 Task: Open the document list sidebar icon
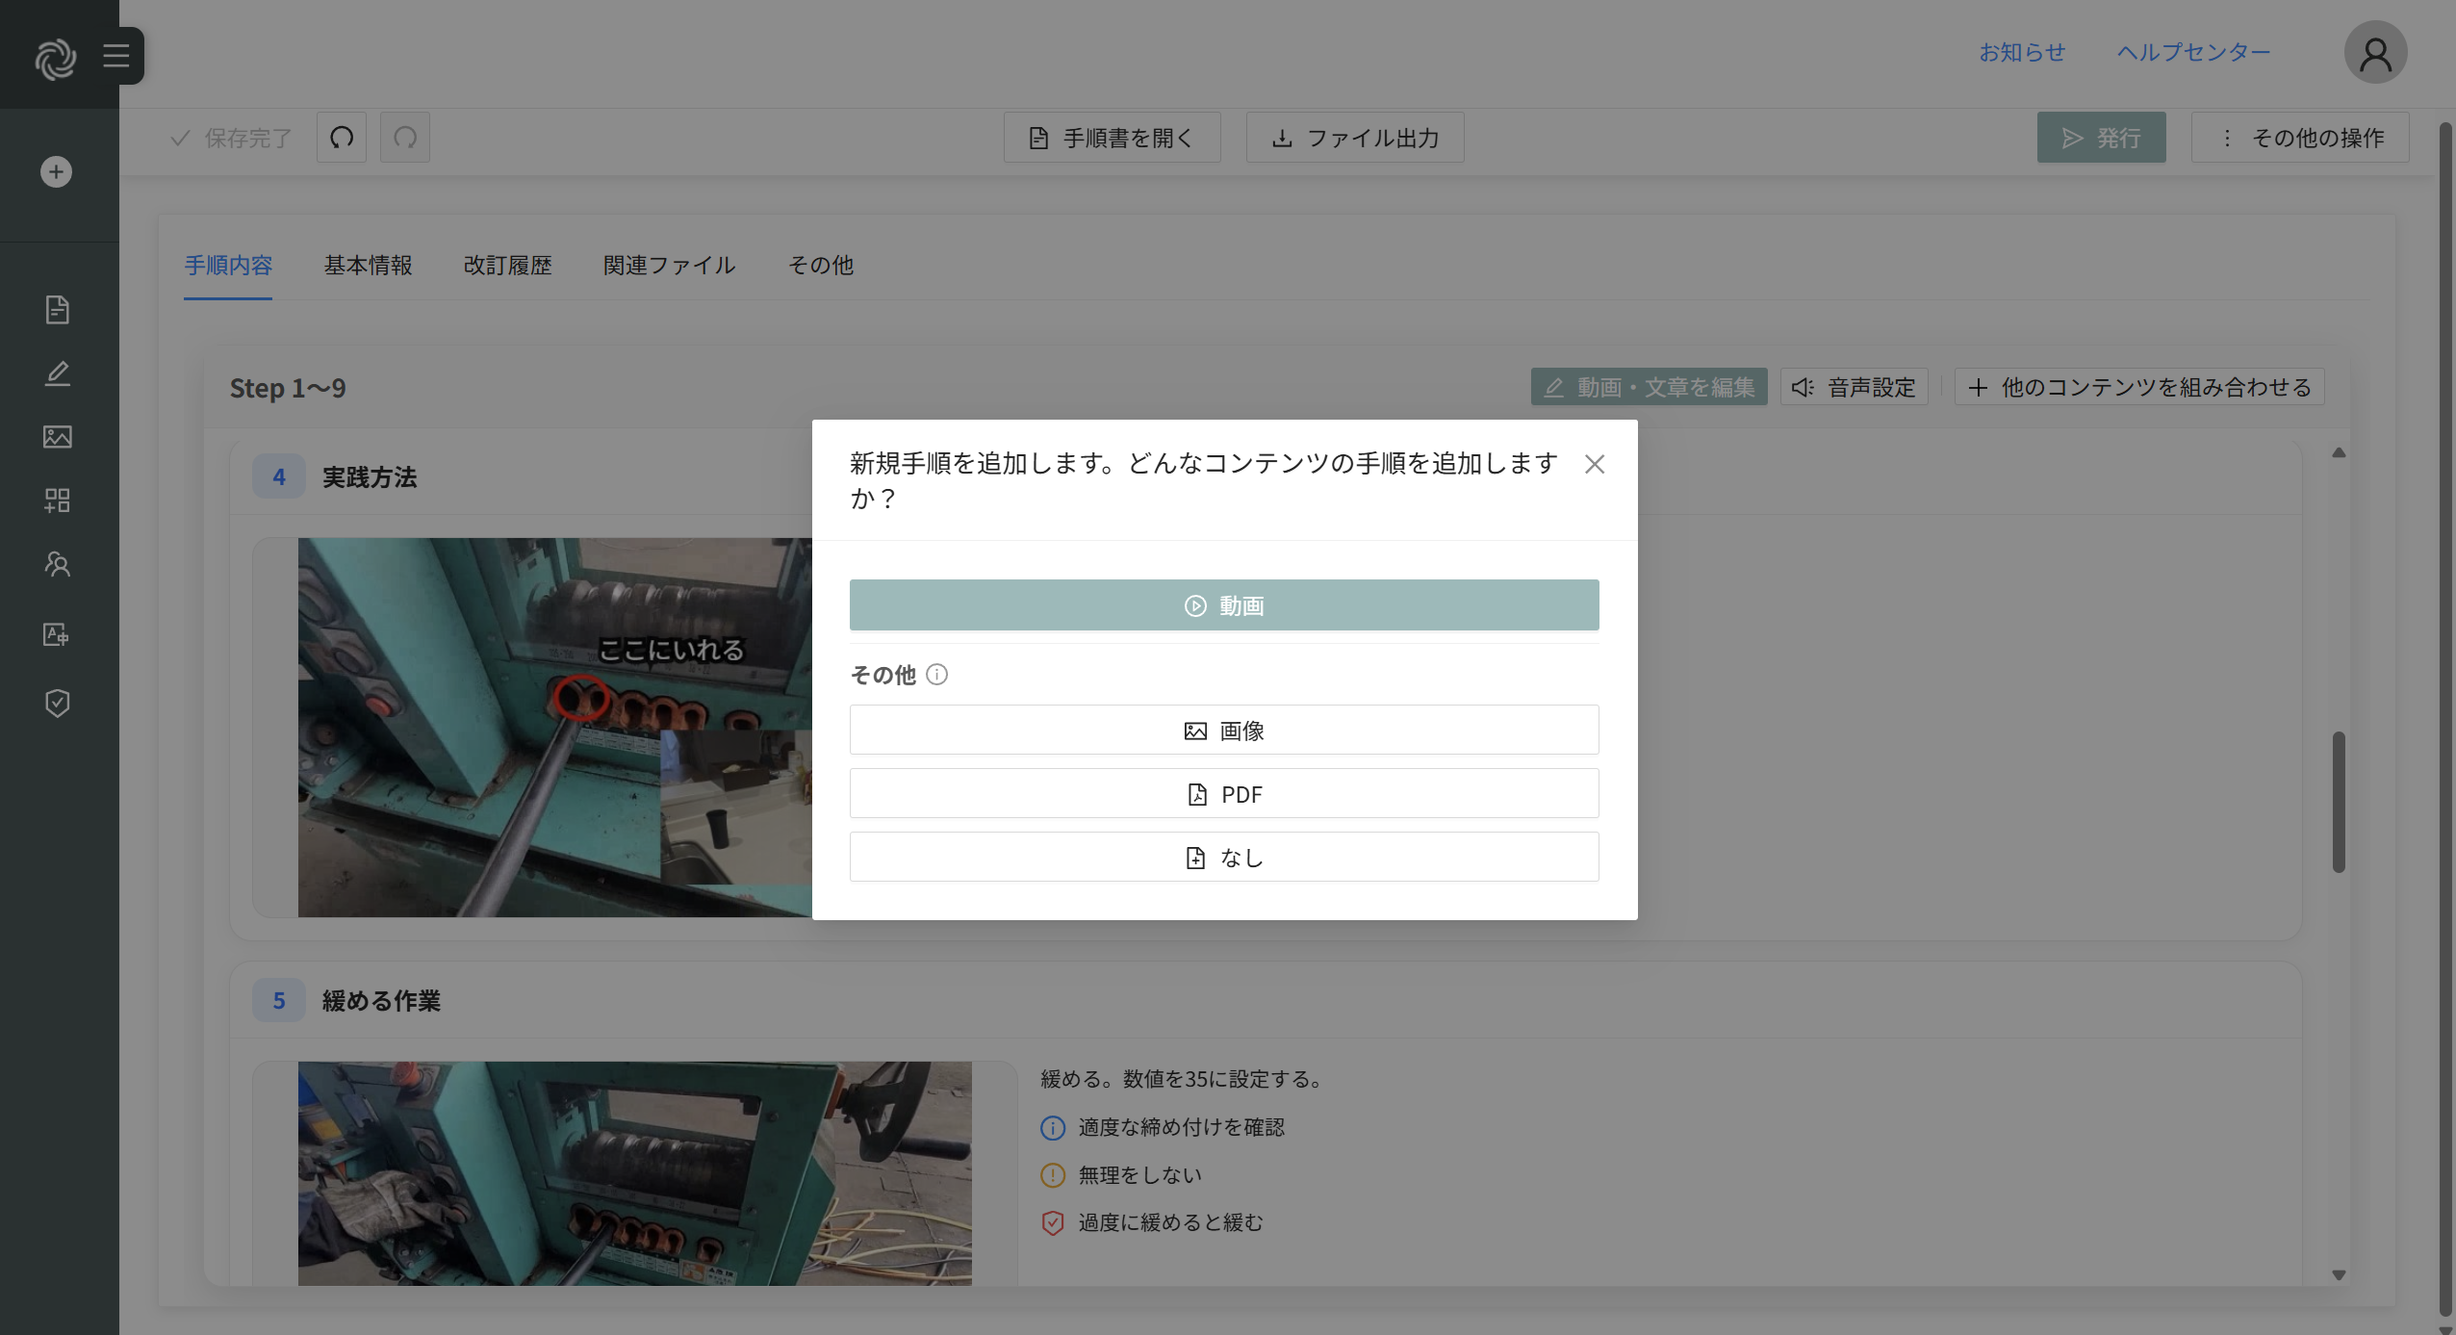tap(57, 310)
